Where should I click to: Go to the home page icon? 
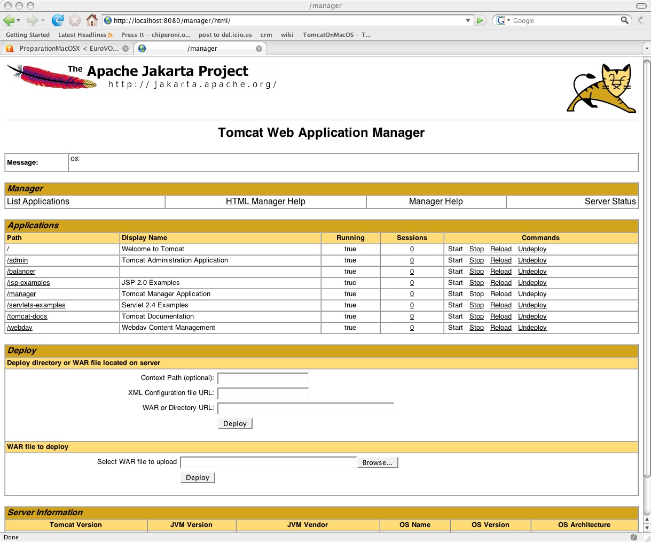tap(92, 20)
